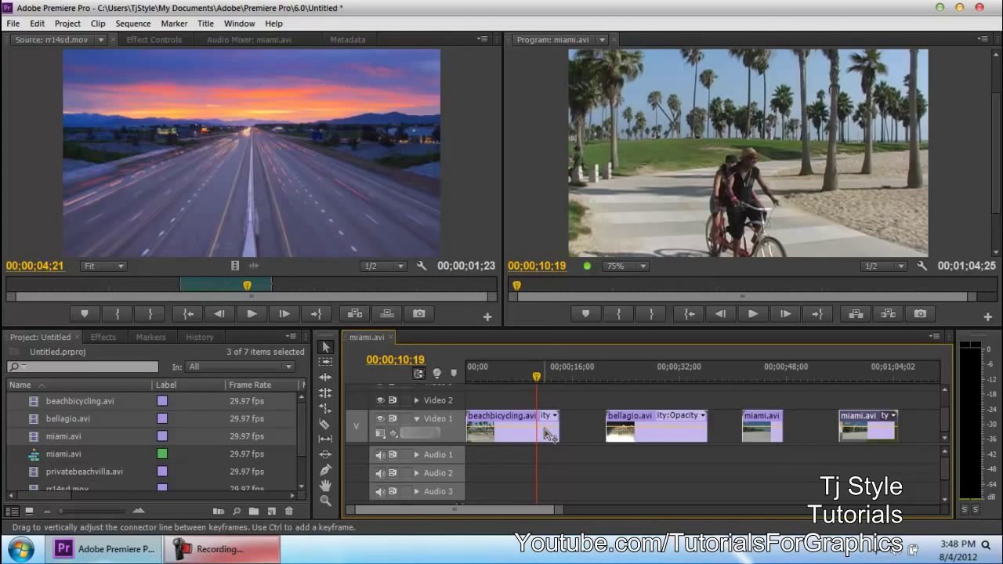The width and height of the screenshot is (1003, 564).
Task: Click Insert button in Source monitor
Action: [x=355, y=314]
